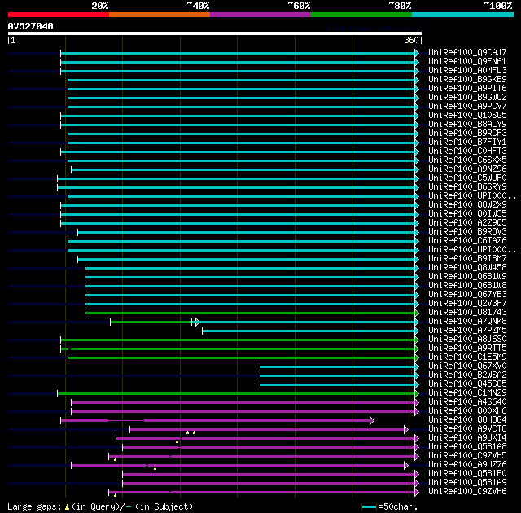Open the UniRef100_Q8W458 label
This screenshot has height=513, width=521.
point(467,268)
